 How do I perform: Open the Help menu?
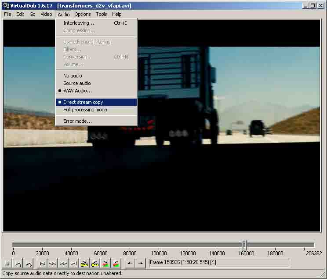pyautogui.click(x=117, y=14)
